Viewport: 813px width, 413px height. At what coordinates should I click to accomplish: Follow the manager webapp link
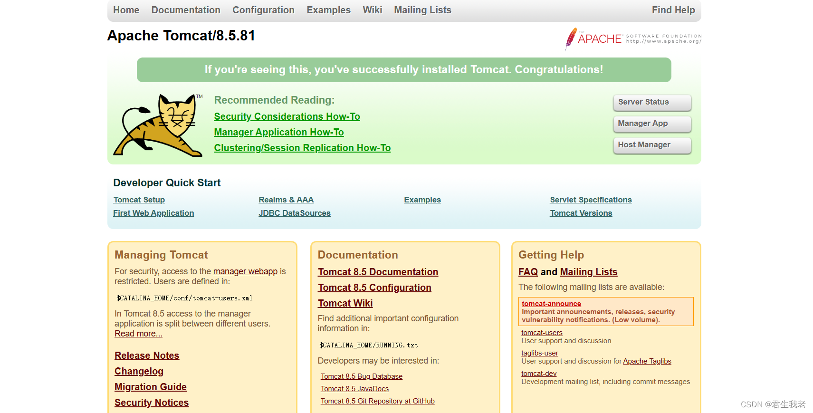(x=245, y=271)
